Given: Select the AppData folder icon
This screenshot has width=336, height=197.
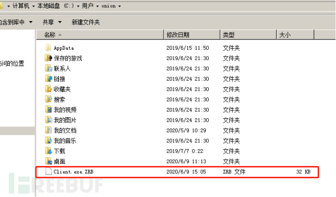Looking at the screenshot, I should point(48,48).
